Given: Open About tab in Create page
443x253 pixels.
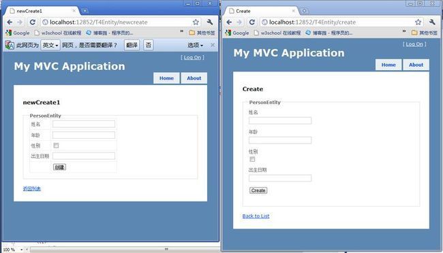Looking at the screenshot, I should (416, 65).
